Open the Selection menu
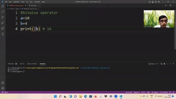 pos(16,2)
